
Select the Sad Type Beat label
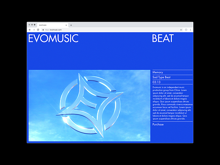(x=162, y=77)
